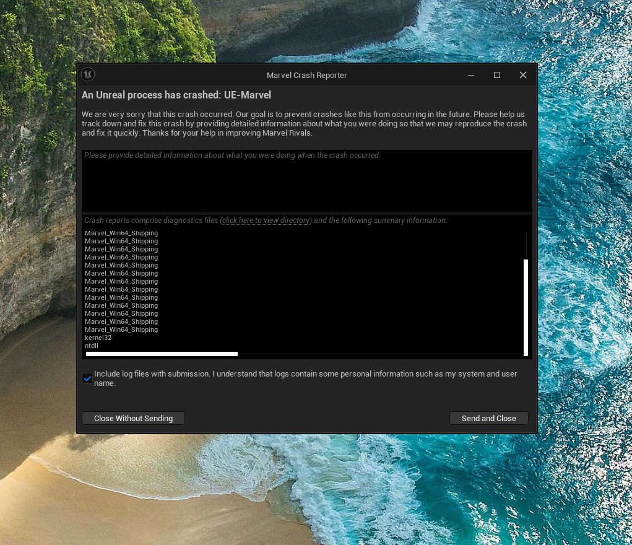
Task: Click the 'An Unreal process has crashed' heading
Action: [x=176, y=95]
